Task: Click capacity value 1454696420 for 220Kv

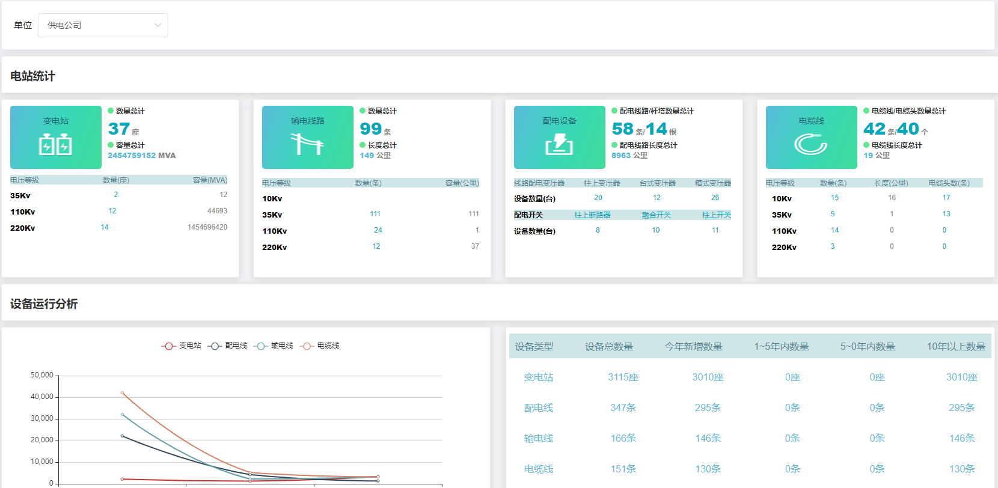Action: [207, 227]
